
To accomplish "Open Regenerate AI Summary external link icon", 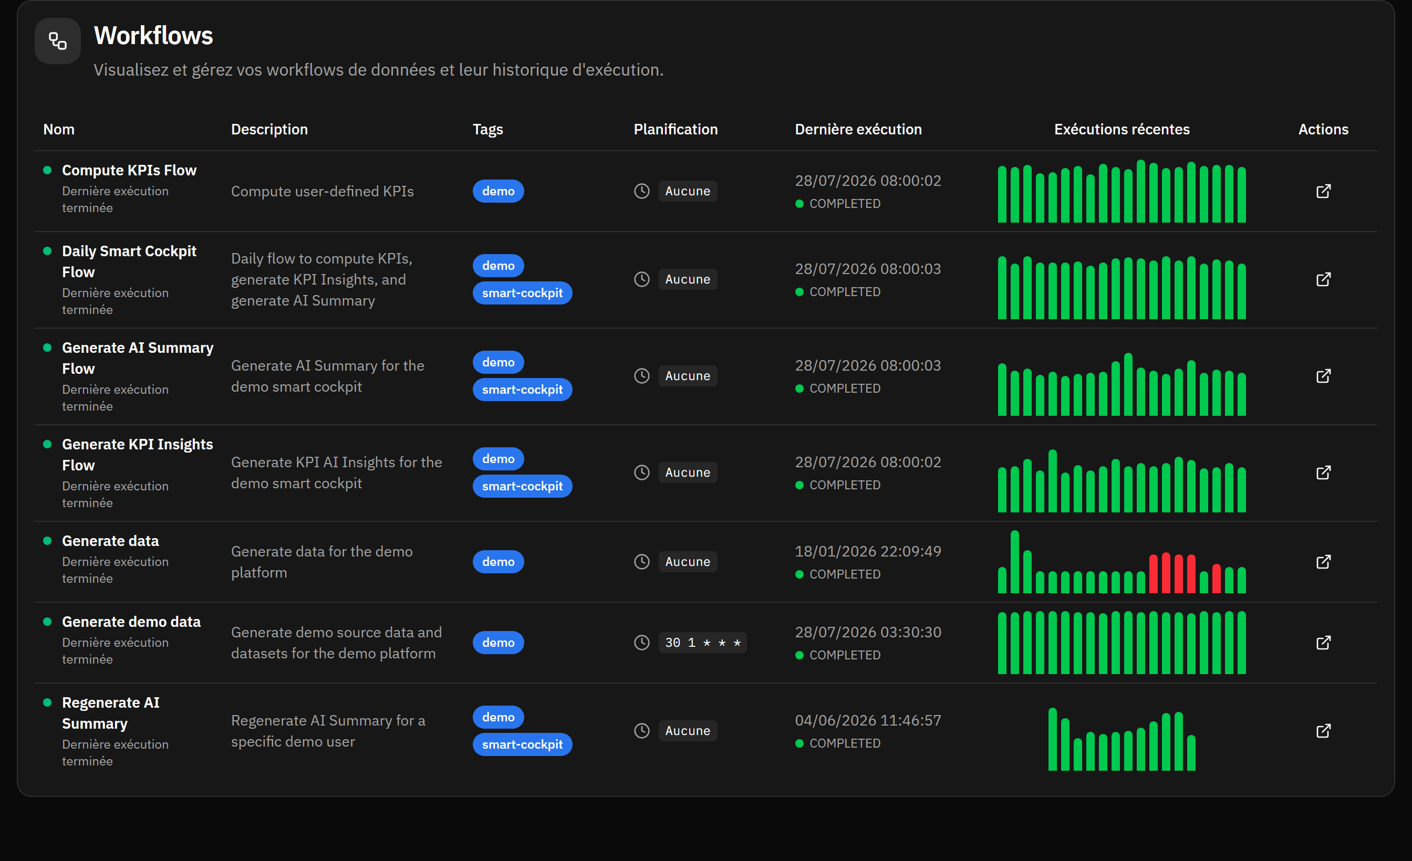I will [1323, 730].
